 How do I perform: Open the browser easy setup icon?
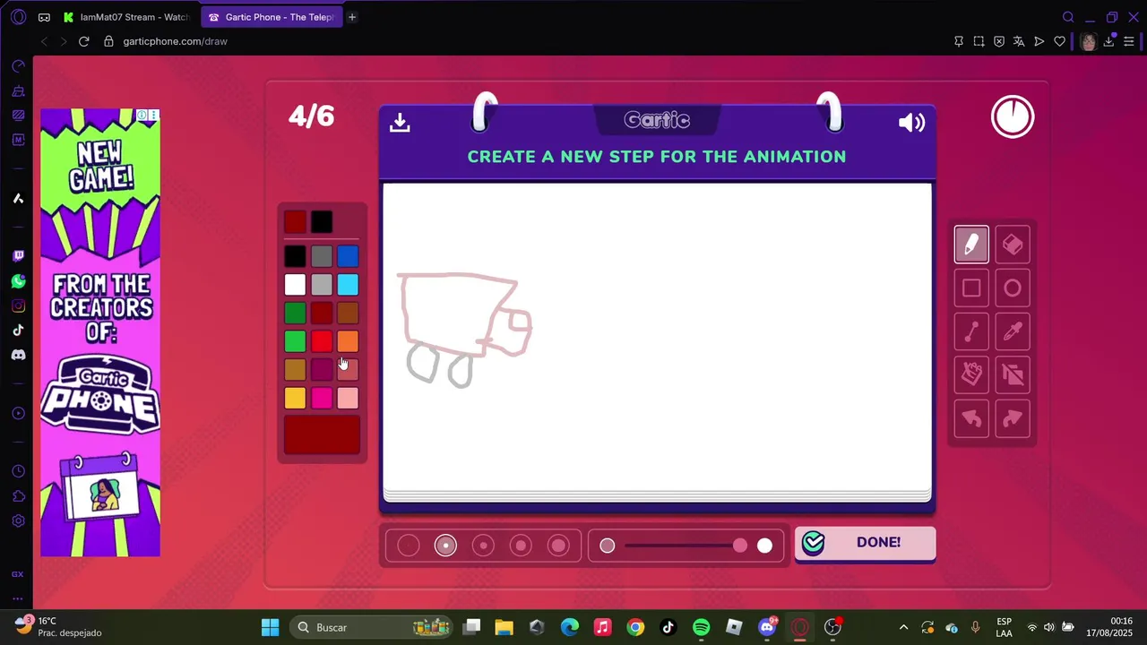pos(1129,41)
